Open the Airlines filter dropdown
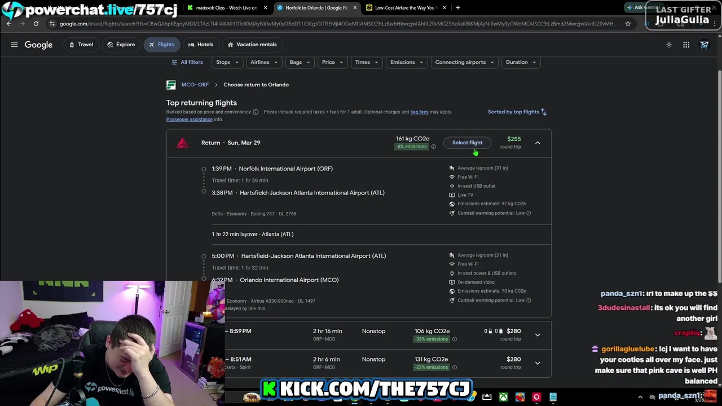The width and height of the screenshot is (722, 406). (x=264, y=62)
